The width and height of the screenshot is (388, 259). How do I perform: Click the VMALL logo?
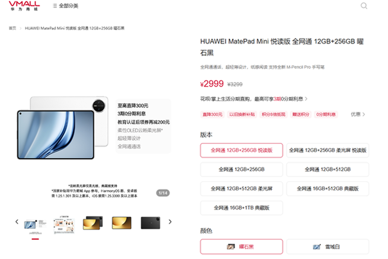(24, 6)
